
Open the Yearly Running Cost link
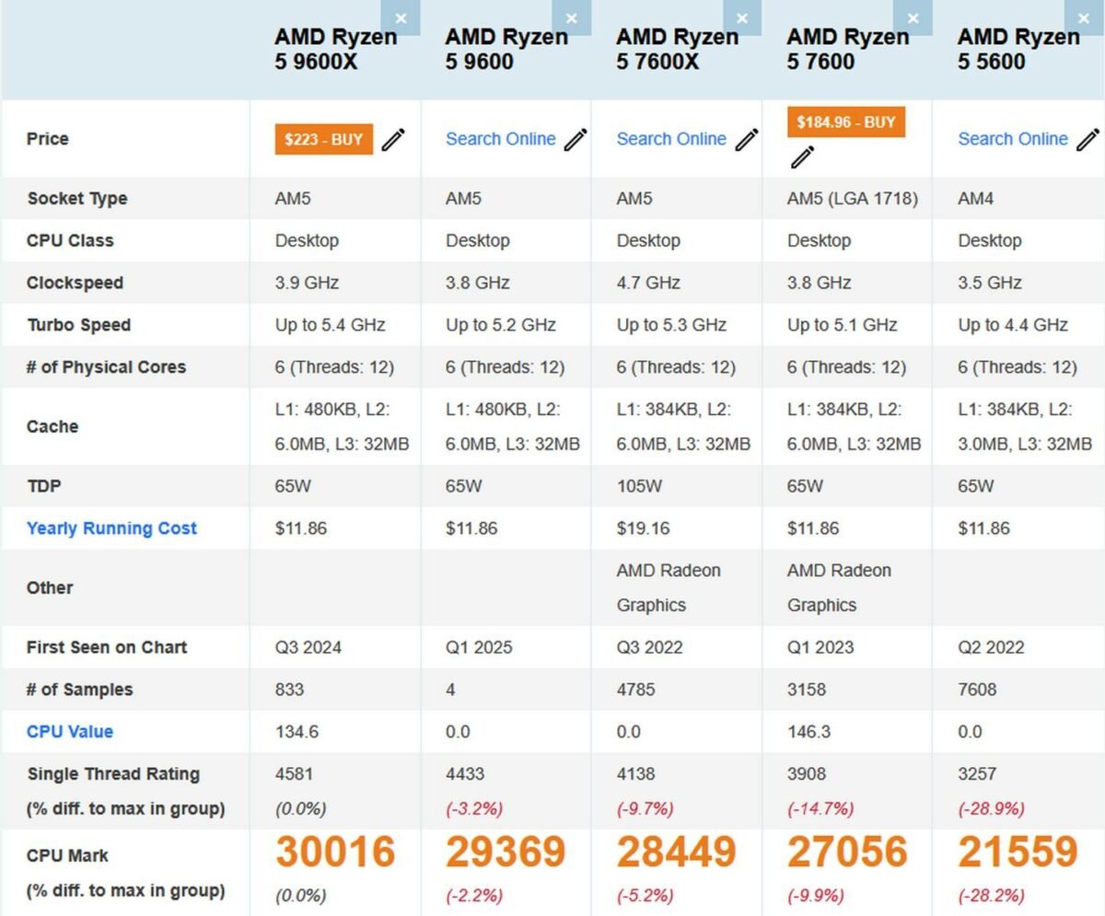111,528
